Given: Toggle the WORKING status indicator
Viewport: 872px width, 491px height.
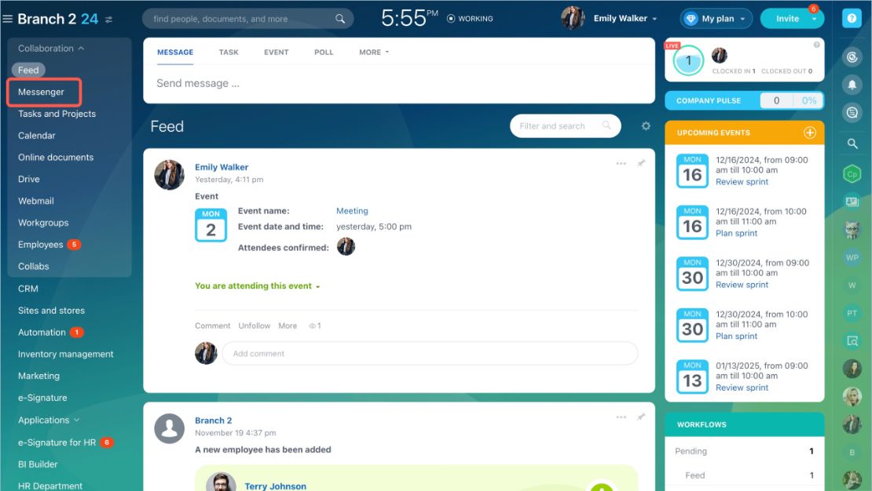Looking at the screenshot, I should [x=470, y=19].
